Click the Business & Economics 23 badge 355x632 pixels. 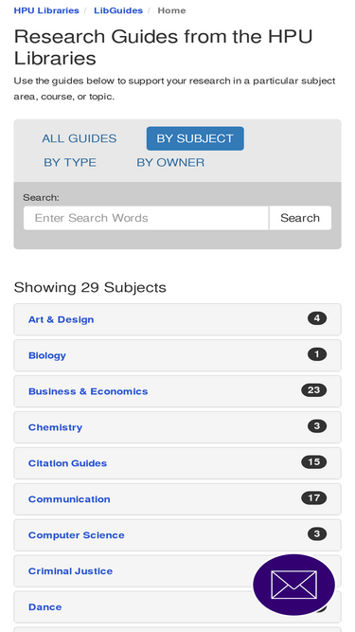(x=314, y=390)
